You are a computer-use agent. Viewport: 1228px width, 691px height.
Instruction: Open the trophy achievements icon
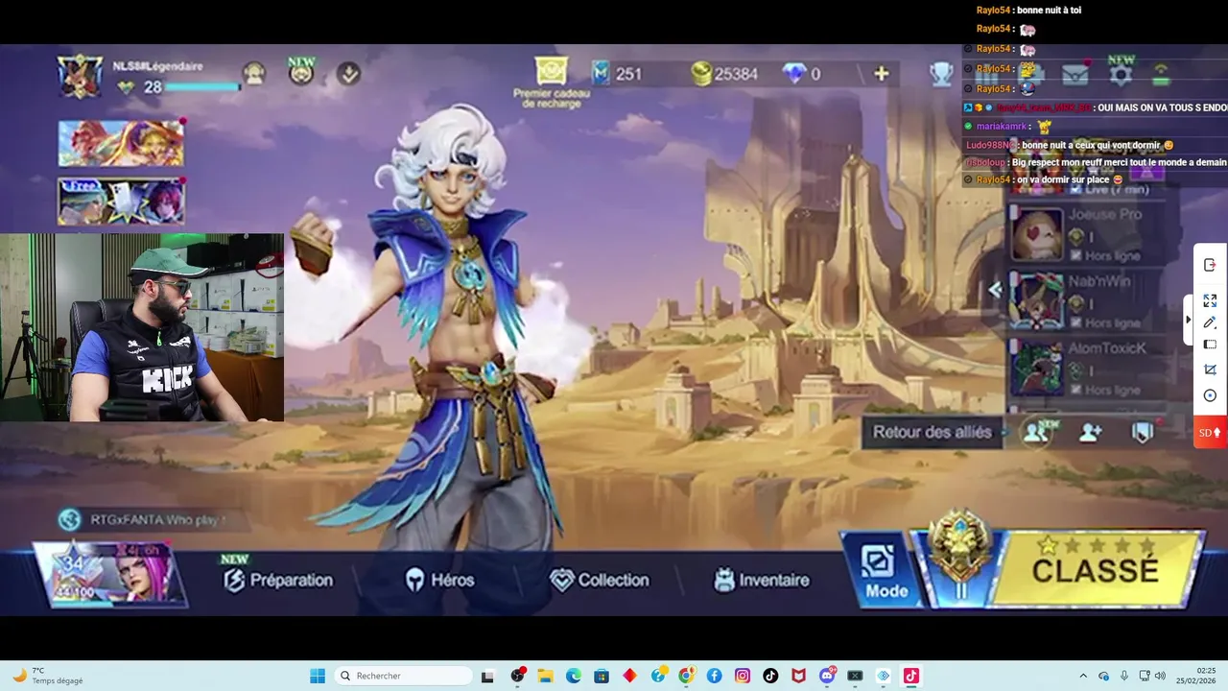(x=941, y=73)
